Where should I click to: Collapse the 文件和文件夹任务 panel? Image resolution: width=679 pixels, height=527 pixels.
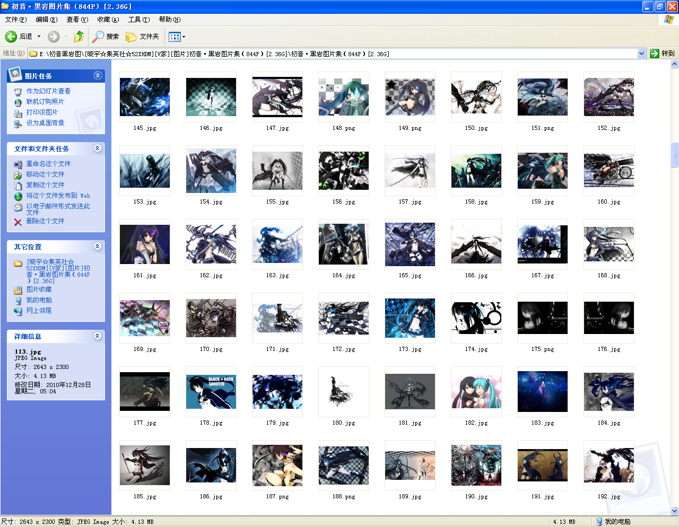point(98,148)
